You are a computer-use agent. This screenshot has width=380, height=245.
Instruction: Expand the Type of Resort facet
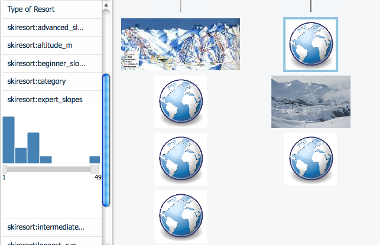point(52,9)
